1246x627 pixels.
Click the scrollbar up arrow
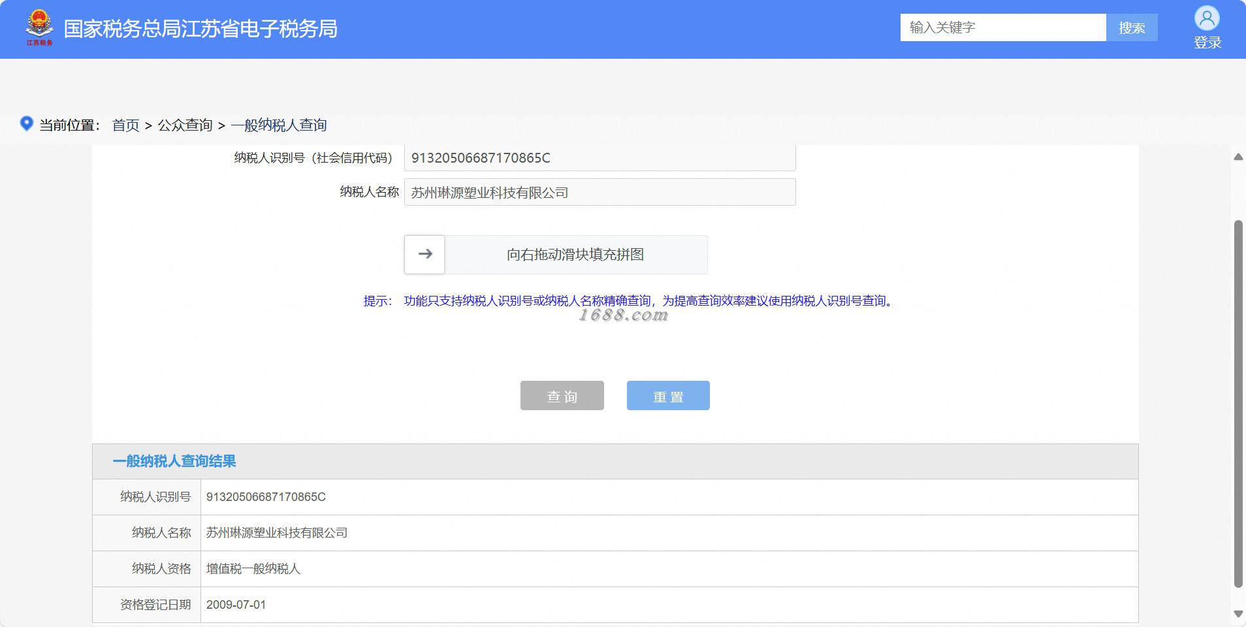1238,157
